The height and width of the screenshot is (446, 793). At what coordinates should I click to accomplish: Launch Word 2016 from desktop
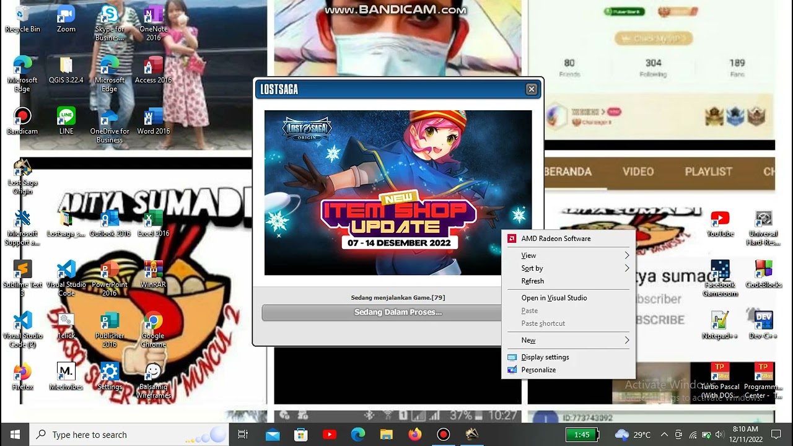click(153, 121)
